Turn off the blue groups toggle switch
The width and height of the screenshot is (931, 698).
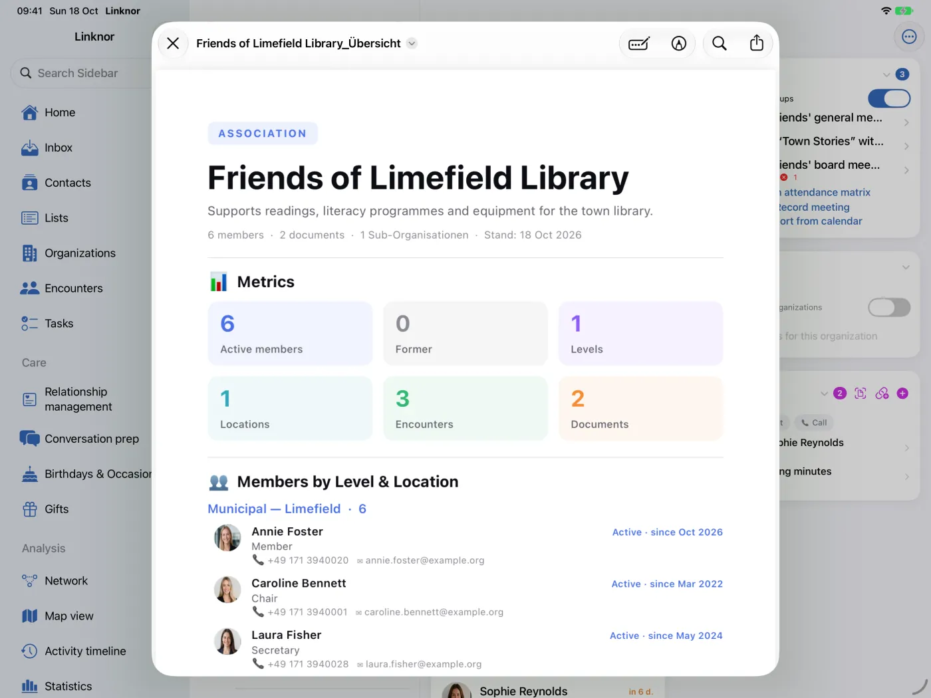[x=889, y=98]
